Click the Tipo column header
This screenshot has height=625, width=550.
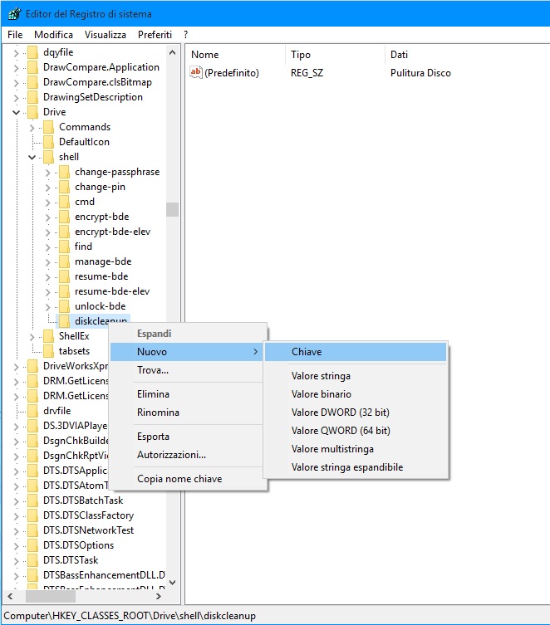(x=336, y=55)
